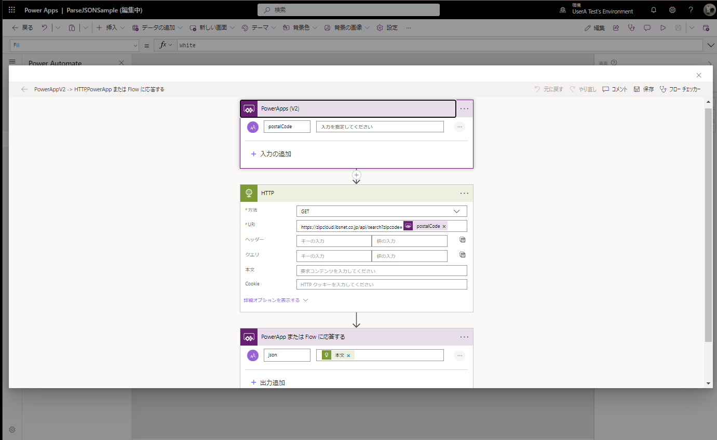717x440 pixels.
Task: Preview the app with the play icon
Action: pos(663,27)
